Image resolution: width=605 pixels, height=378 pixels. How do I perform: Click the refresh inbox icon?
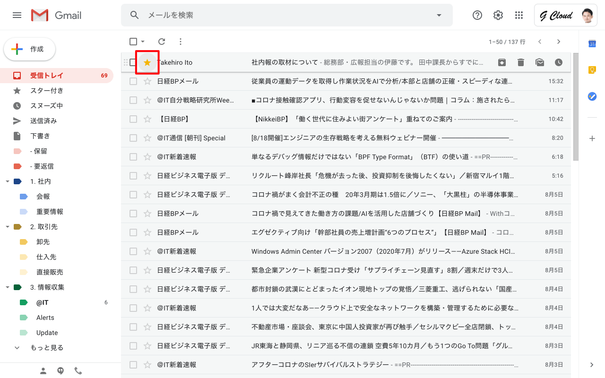(x=162, y=42)
